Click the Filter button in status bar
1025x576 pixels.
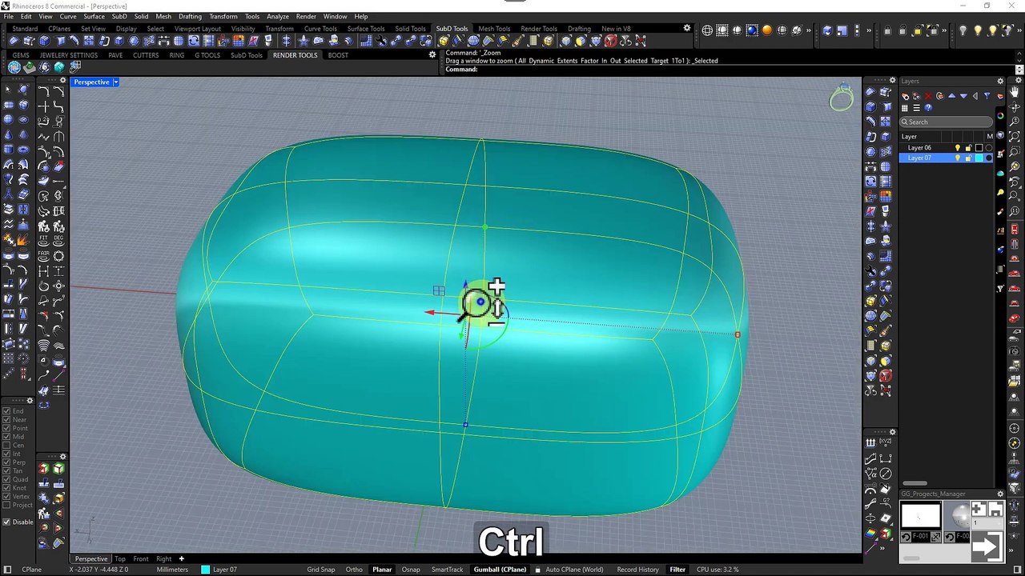[677, 570]
